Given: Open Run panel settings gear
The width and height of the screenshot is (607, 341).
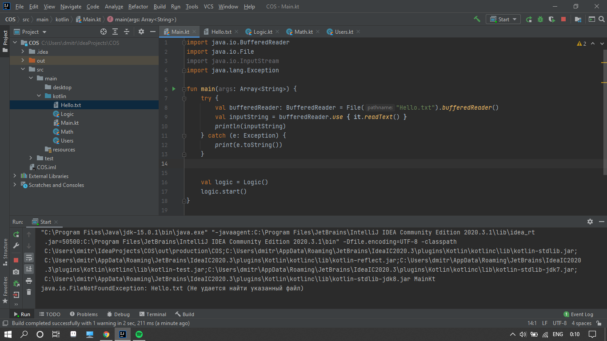Looking at the screenshot, I should coord(590,222).
